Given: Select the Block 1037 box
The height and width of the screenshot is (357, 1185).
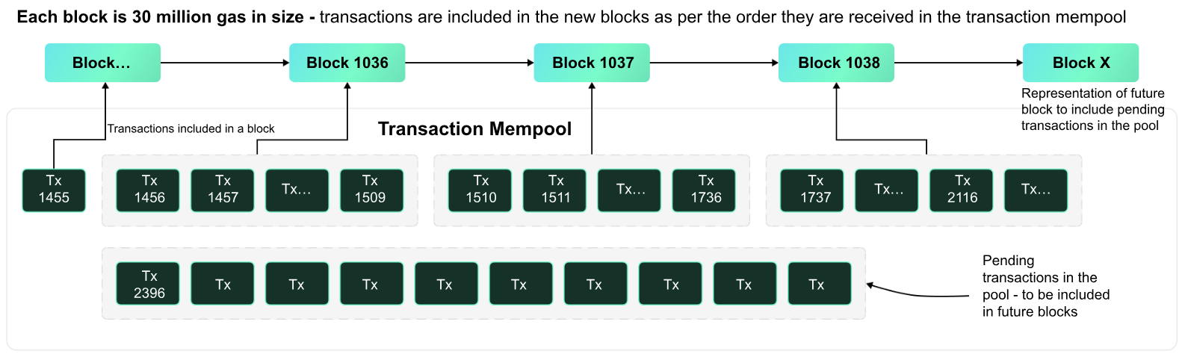Looking at the screenshot, I should (x=592, y=63).
